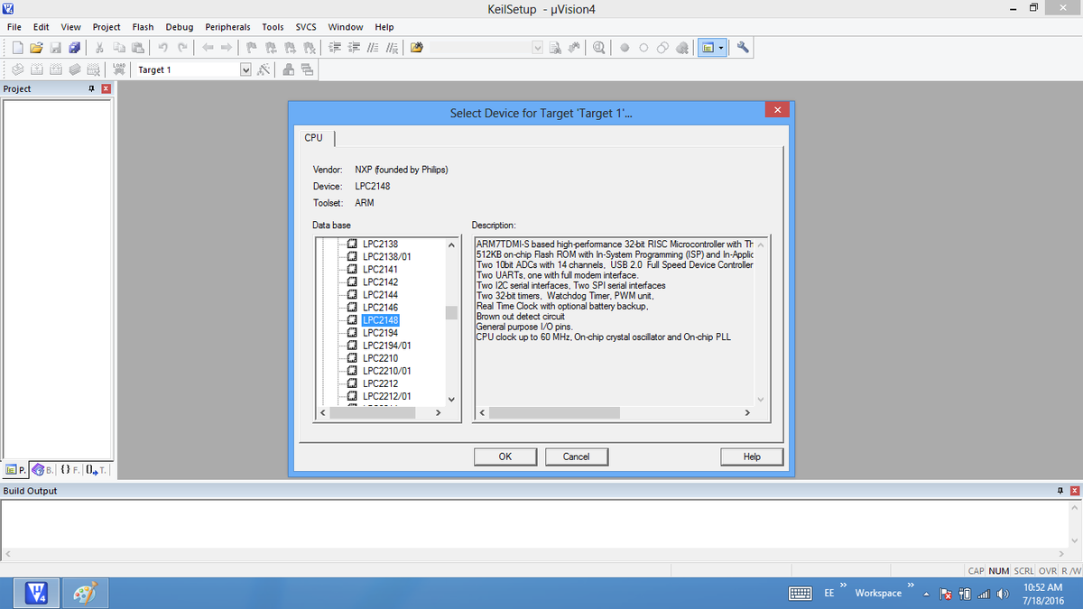This screenshot has height=609, width=1083.
Task: Click the Project Window layout icon
Action: 708,47
